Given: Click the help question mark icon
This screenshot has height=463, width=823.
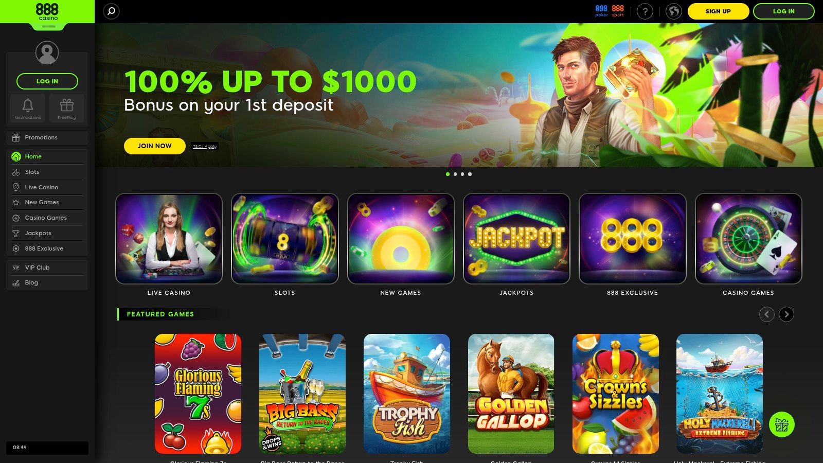Looking at the screenshot, I should click(645, 11).
